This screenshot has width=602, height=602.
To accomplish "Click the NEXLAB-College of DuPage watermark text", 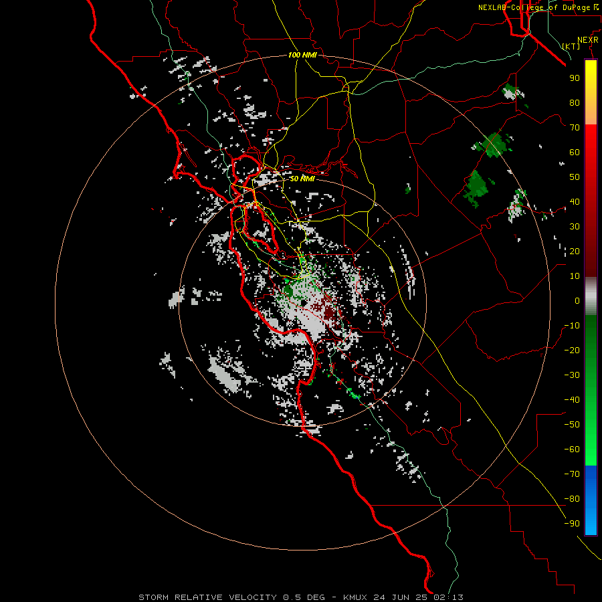I will click(538, 7).
